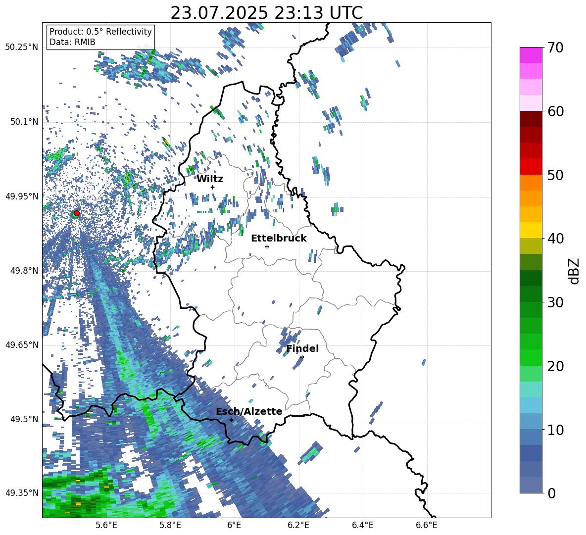Image resolution: width=586 pixels, height=535 pixels.
Task: Click the 49.35°N latitude label
Action: pyautogui.click(x=22, y=493)
